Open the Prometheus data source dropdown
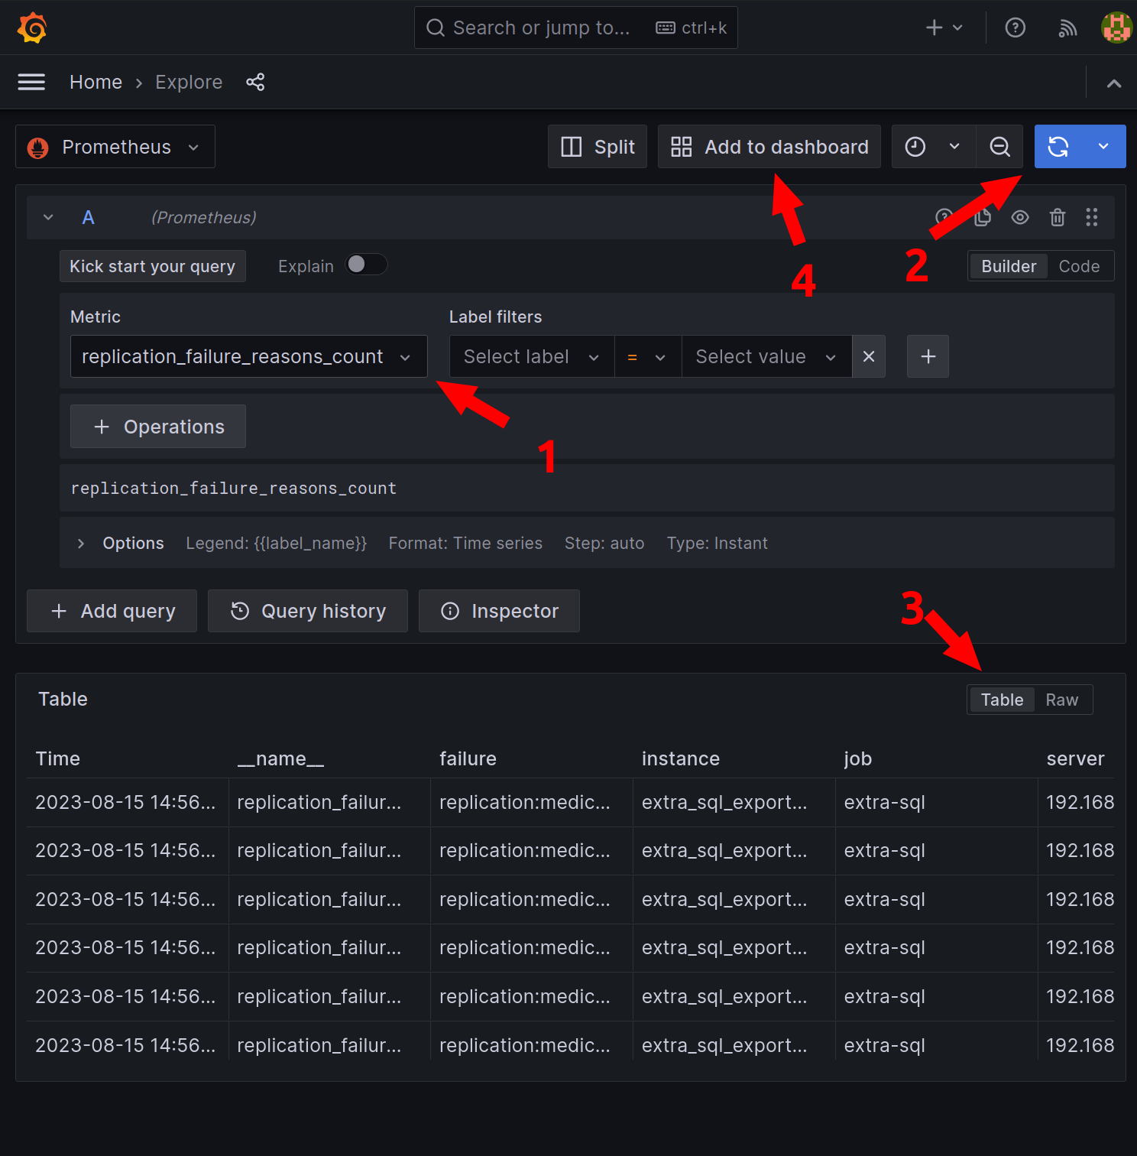Screen dimensions: 1137x1156 [x=115, y=147]
